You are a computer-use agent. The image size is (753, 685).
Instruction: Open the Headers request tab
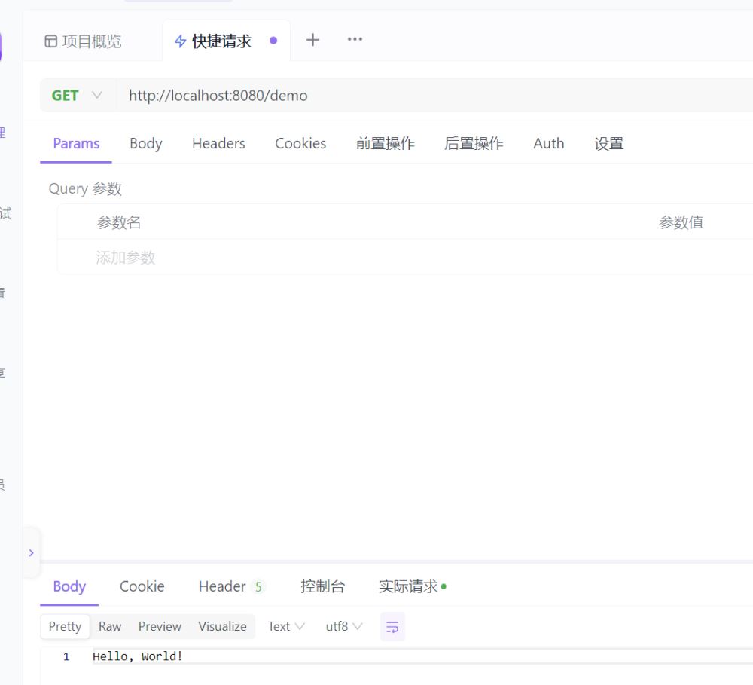coord(218,143)
